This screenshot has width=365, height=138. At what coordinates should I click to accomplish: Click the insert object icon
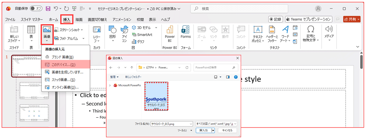(295, 41)
